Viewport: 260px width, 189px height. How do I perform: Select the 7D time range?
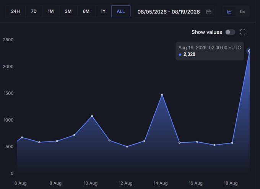[34, 11]
